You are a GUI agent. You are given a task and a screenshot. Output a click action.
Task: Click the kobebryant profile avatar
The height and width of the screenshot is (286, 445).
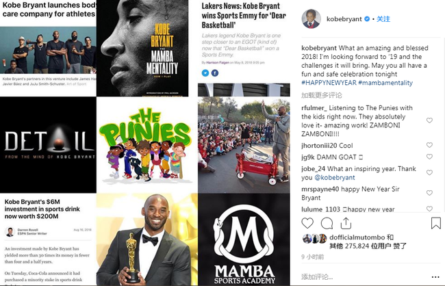[x=311, y=19]
